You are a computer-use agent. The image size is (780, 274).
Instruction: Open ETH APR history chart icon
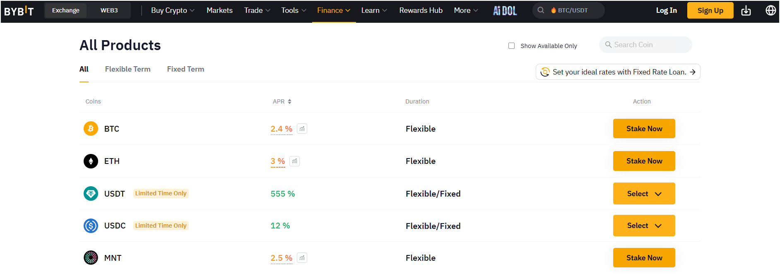pyautogui.click(x=294, y=161)
